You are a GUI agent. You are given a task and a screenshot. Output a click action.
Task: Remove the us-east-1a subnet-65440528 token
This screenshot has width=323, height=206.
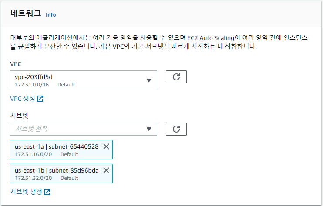click(106, 146)
